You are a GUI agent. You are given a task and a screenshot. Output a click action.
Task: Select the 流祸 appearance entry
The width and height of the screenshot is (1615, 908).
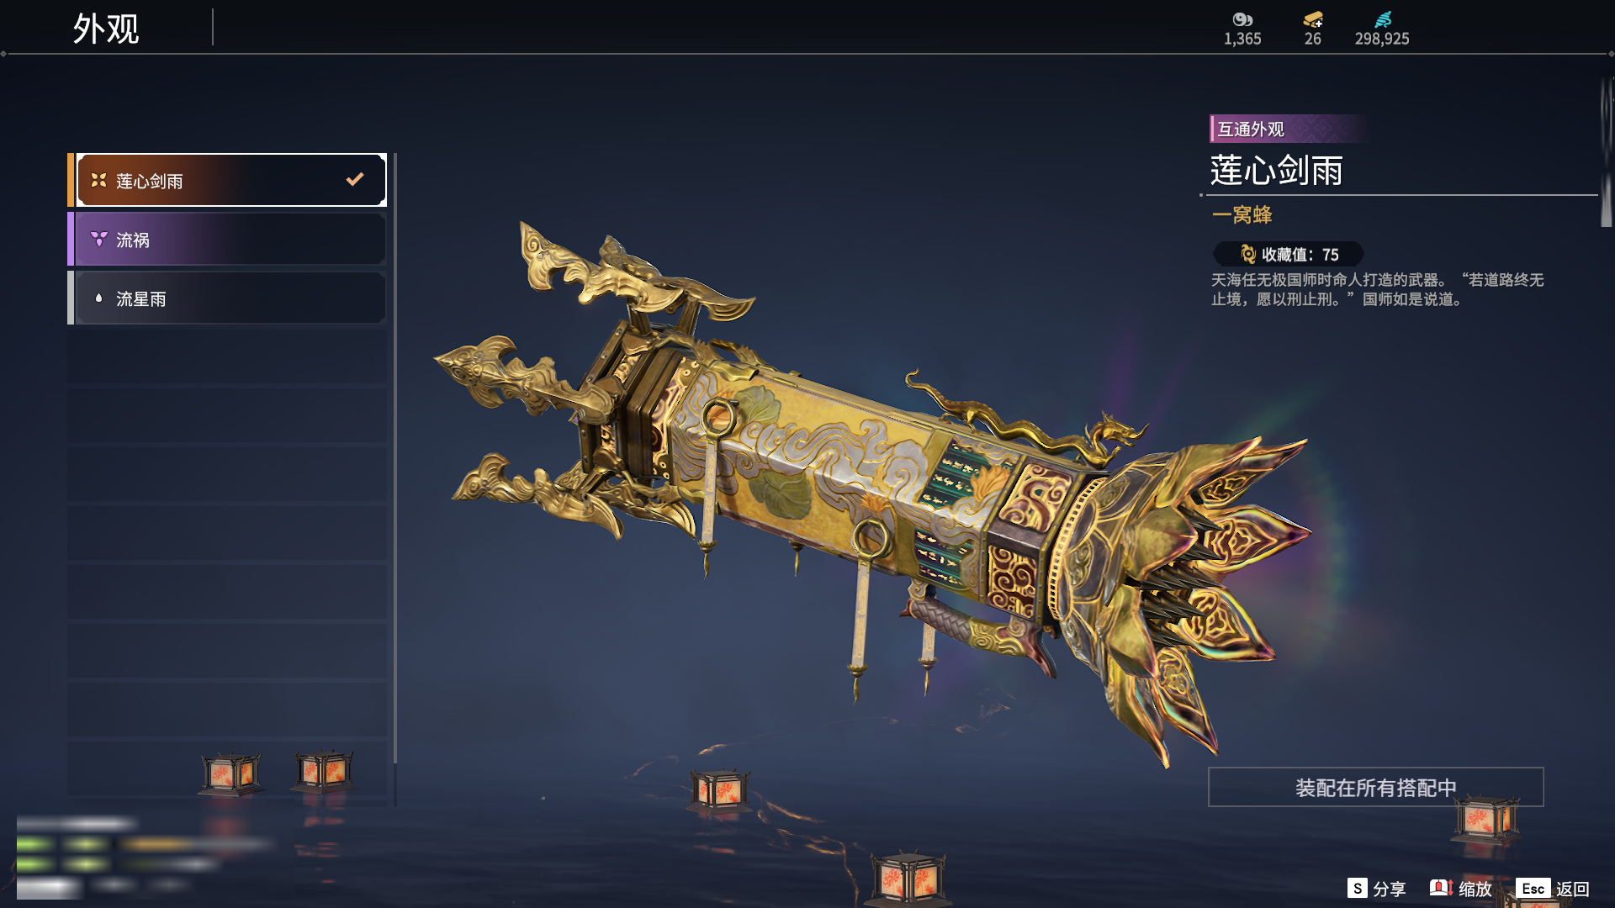(227, 239)
